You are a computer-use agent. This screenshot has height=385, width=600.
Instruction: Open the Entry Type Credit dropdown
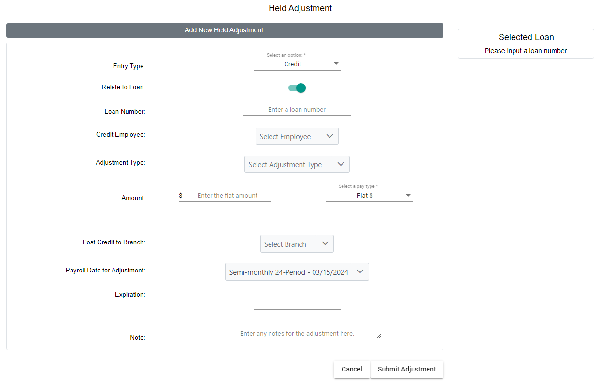(297, 64)
